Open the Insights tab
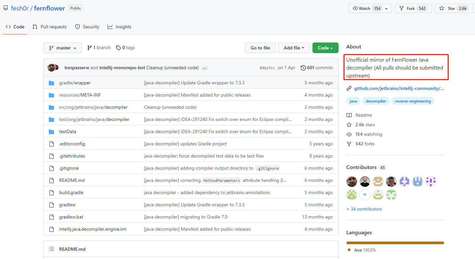 click(x=119, y=27)
